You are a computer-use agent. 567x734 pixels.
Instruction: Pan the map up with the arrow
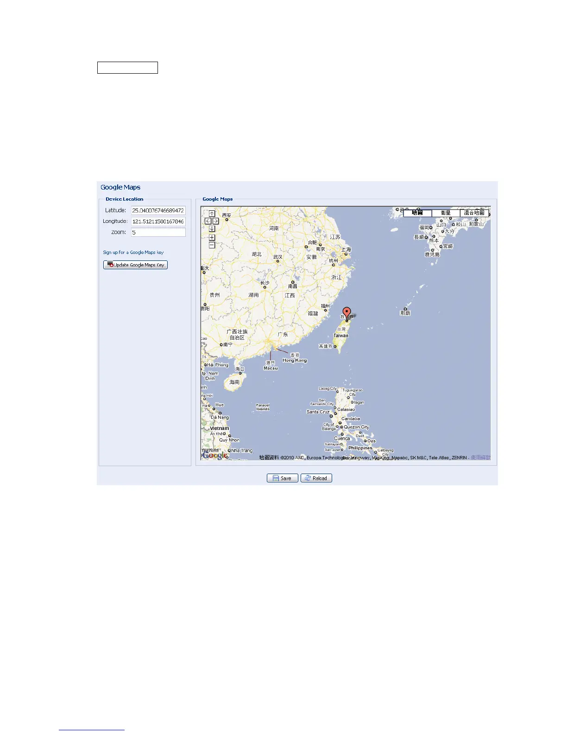click(212, 214)
